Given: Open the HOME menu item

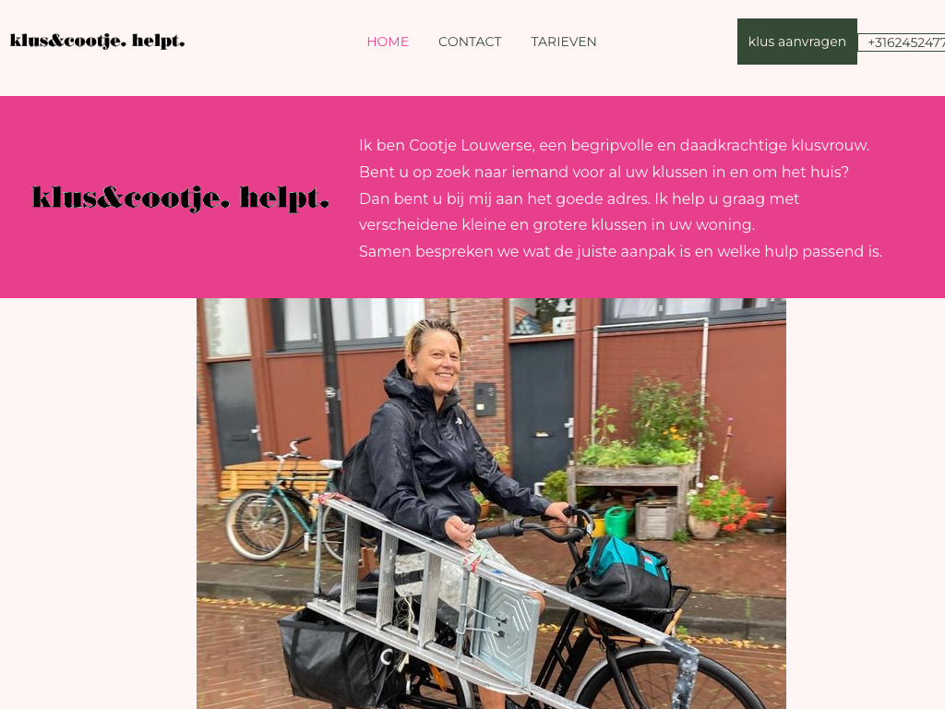Looking at the screenshot, I should [x=388, y=42].
